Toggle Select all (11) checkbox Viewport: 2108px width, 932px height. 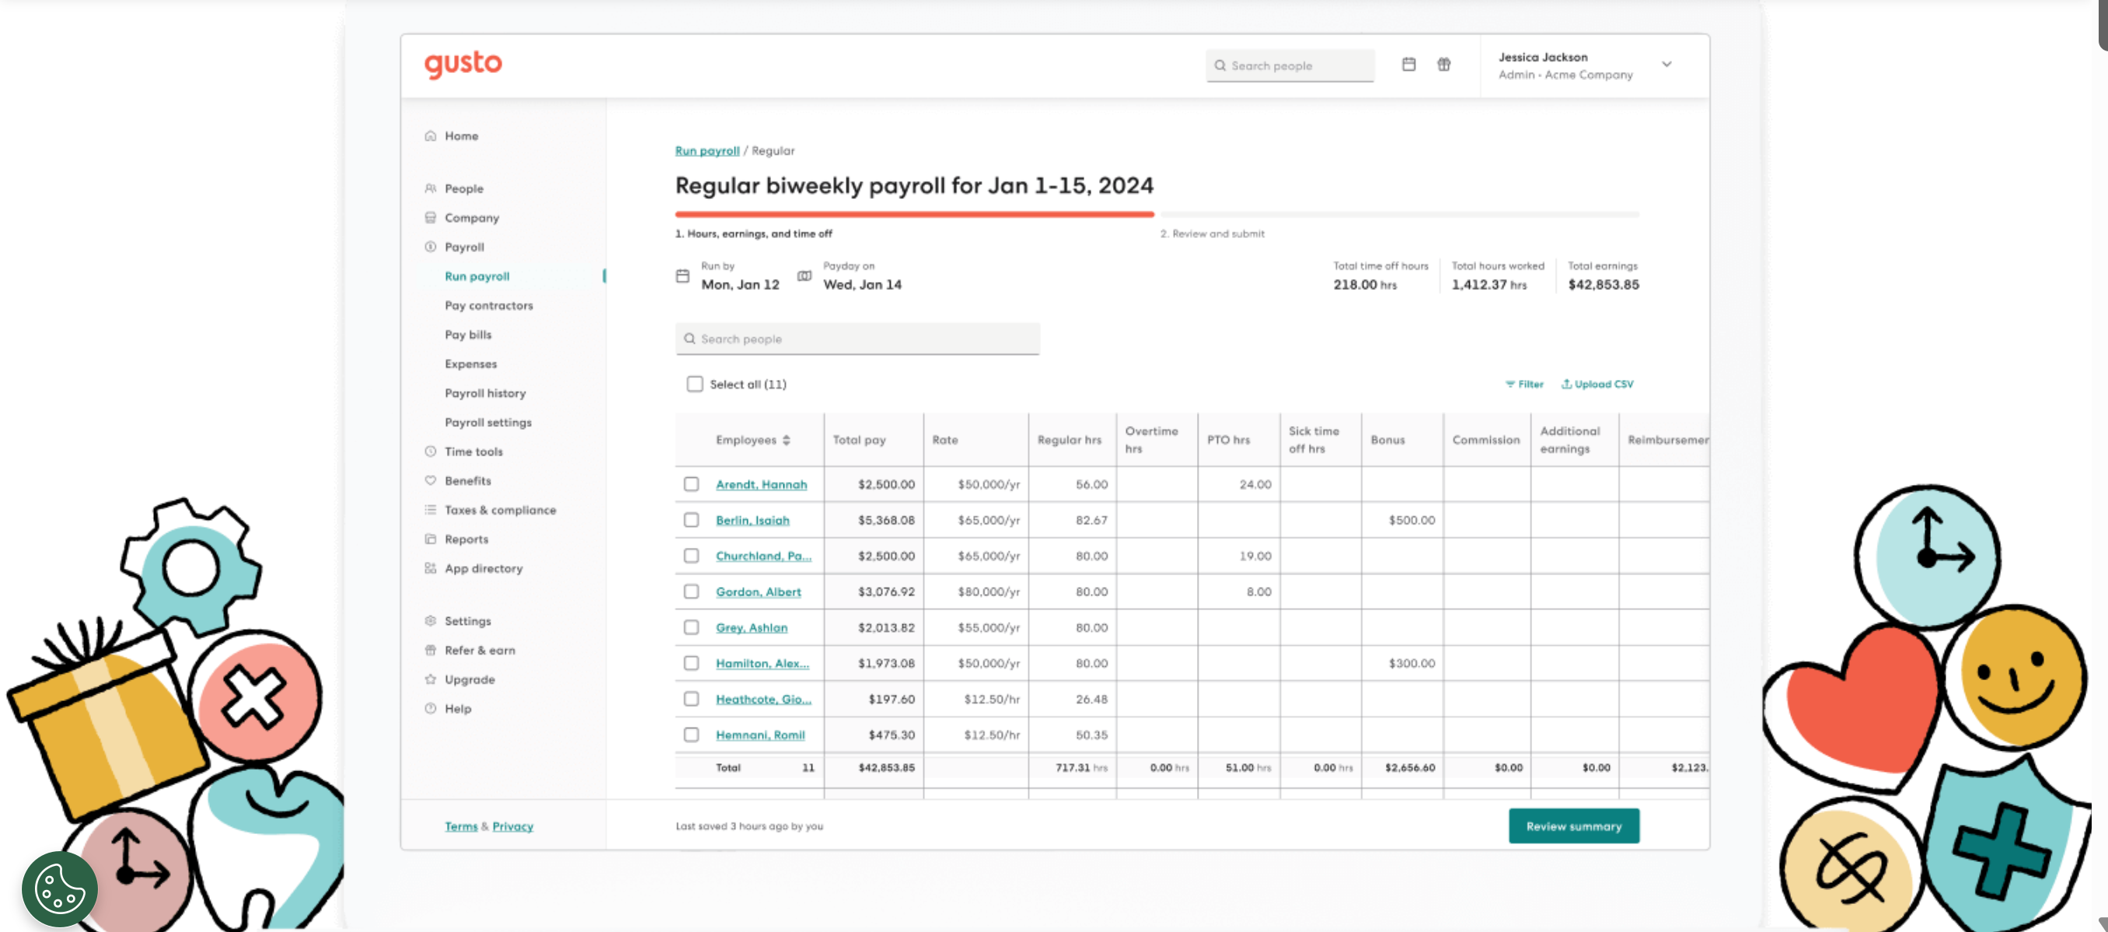[x=695, y=385]
